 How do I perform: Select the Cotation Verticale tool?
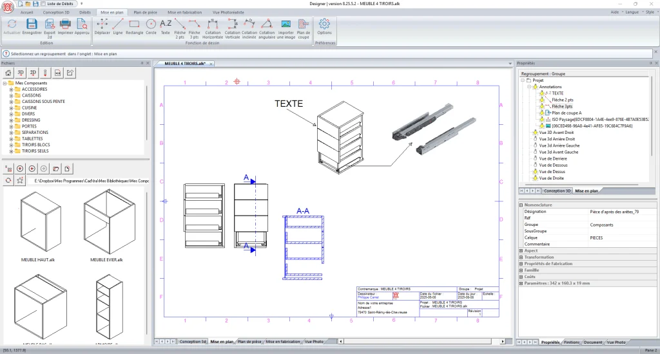point(232,28)
